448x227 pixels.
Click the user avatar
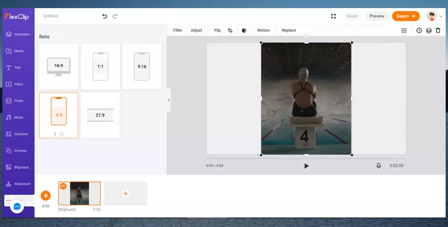432,16
